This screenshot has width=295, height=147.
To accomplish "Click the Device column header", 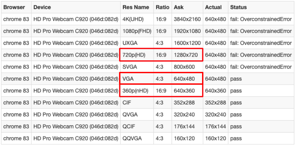I will (42, 7).
